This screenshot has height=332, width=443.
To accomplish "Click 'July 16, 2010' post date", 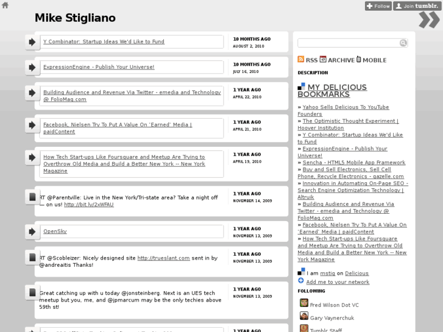I will (x=246, y=72).
